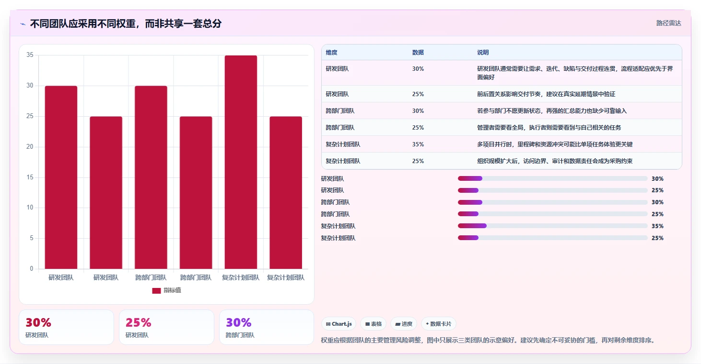Click the Chart.js chip
The width and height of the screenshot is (701, 364).
point(339,324)
